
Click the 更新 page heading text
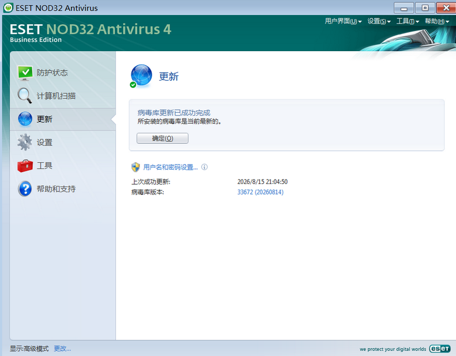(169, 76)
